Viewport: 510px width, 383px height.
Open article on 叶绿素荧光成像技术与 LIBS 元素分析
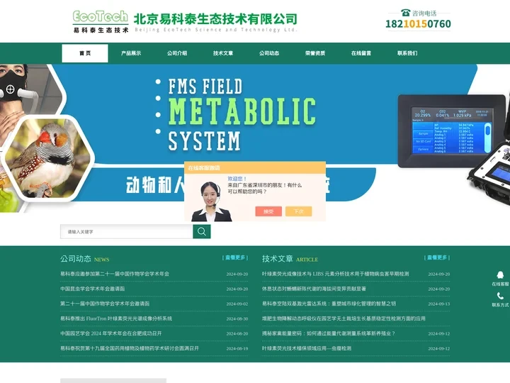[x=335, y=274]
